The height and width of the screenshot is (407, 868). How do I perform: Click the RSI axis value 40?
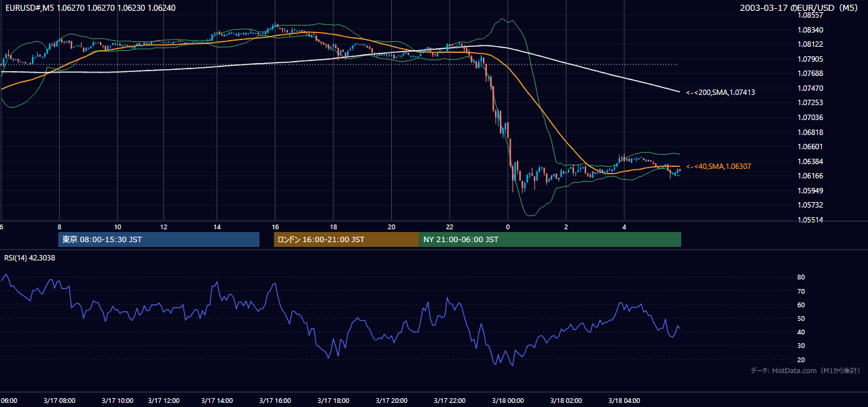(x=801, y=332)
